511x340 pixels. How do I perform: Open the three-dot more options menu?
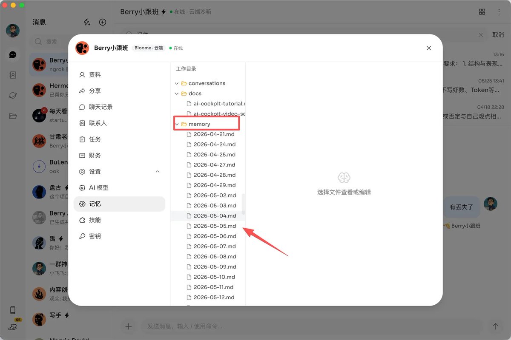[x=499, y=12]
